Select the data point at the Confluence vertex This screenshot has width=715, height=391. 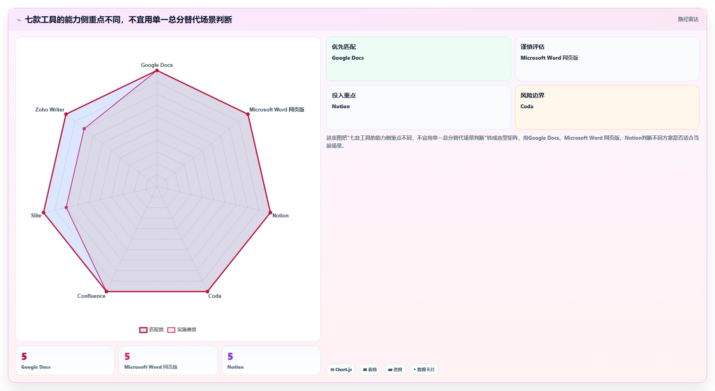[106, 291]
